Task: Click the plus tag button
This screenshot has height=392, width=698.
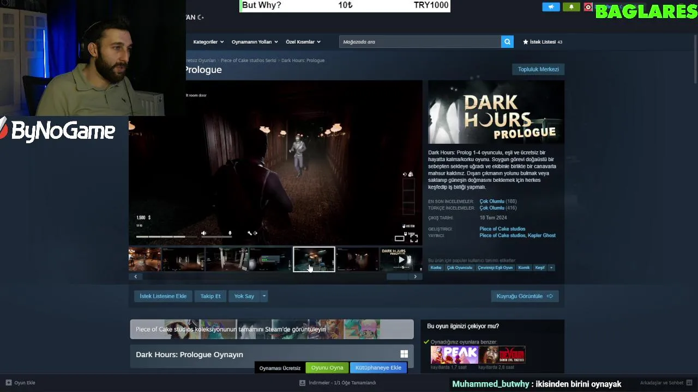Action: click(551, 268)
